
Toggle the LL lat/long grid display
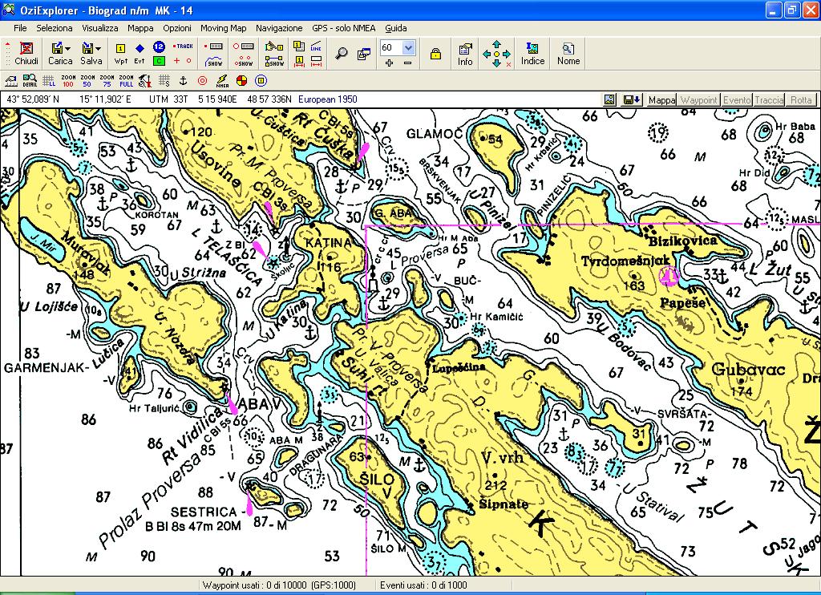coord(49,81)
